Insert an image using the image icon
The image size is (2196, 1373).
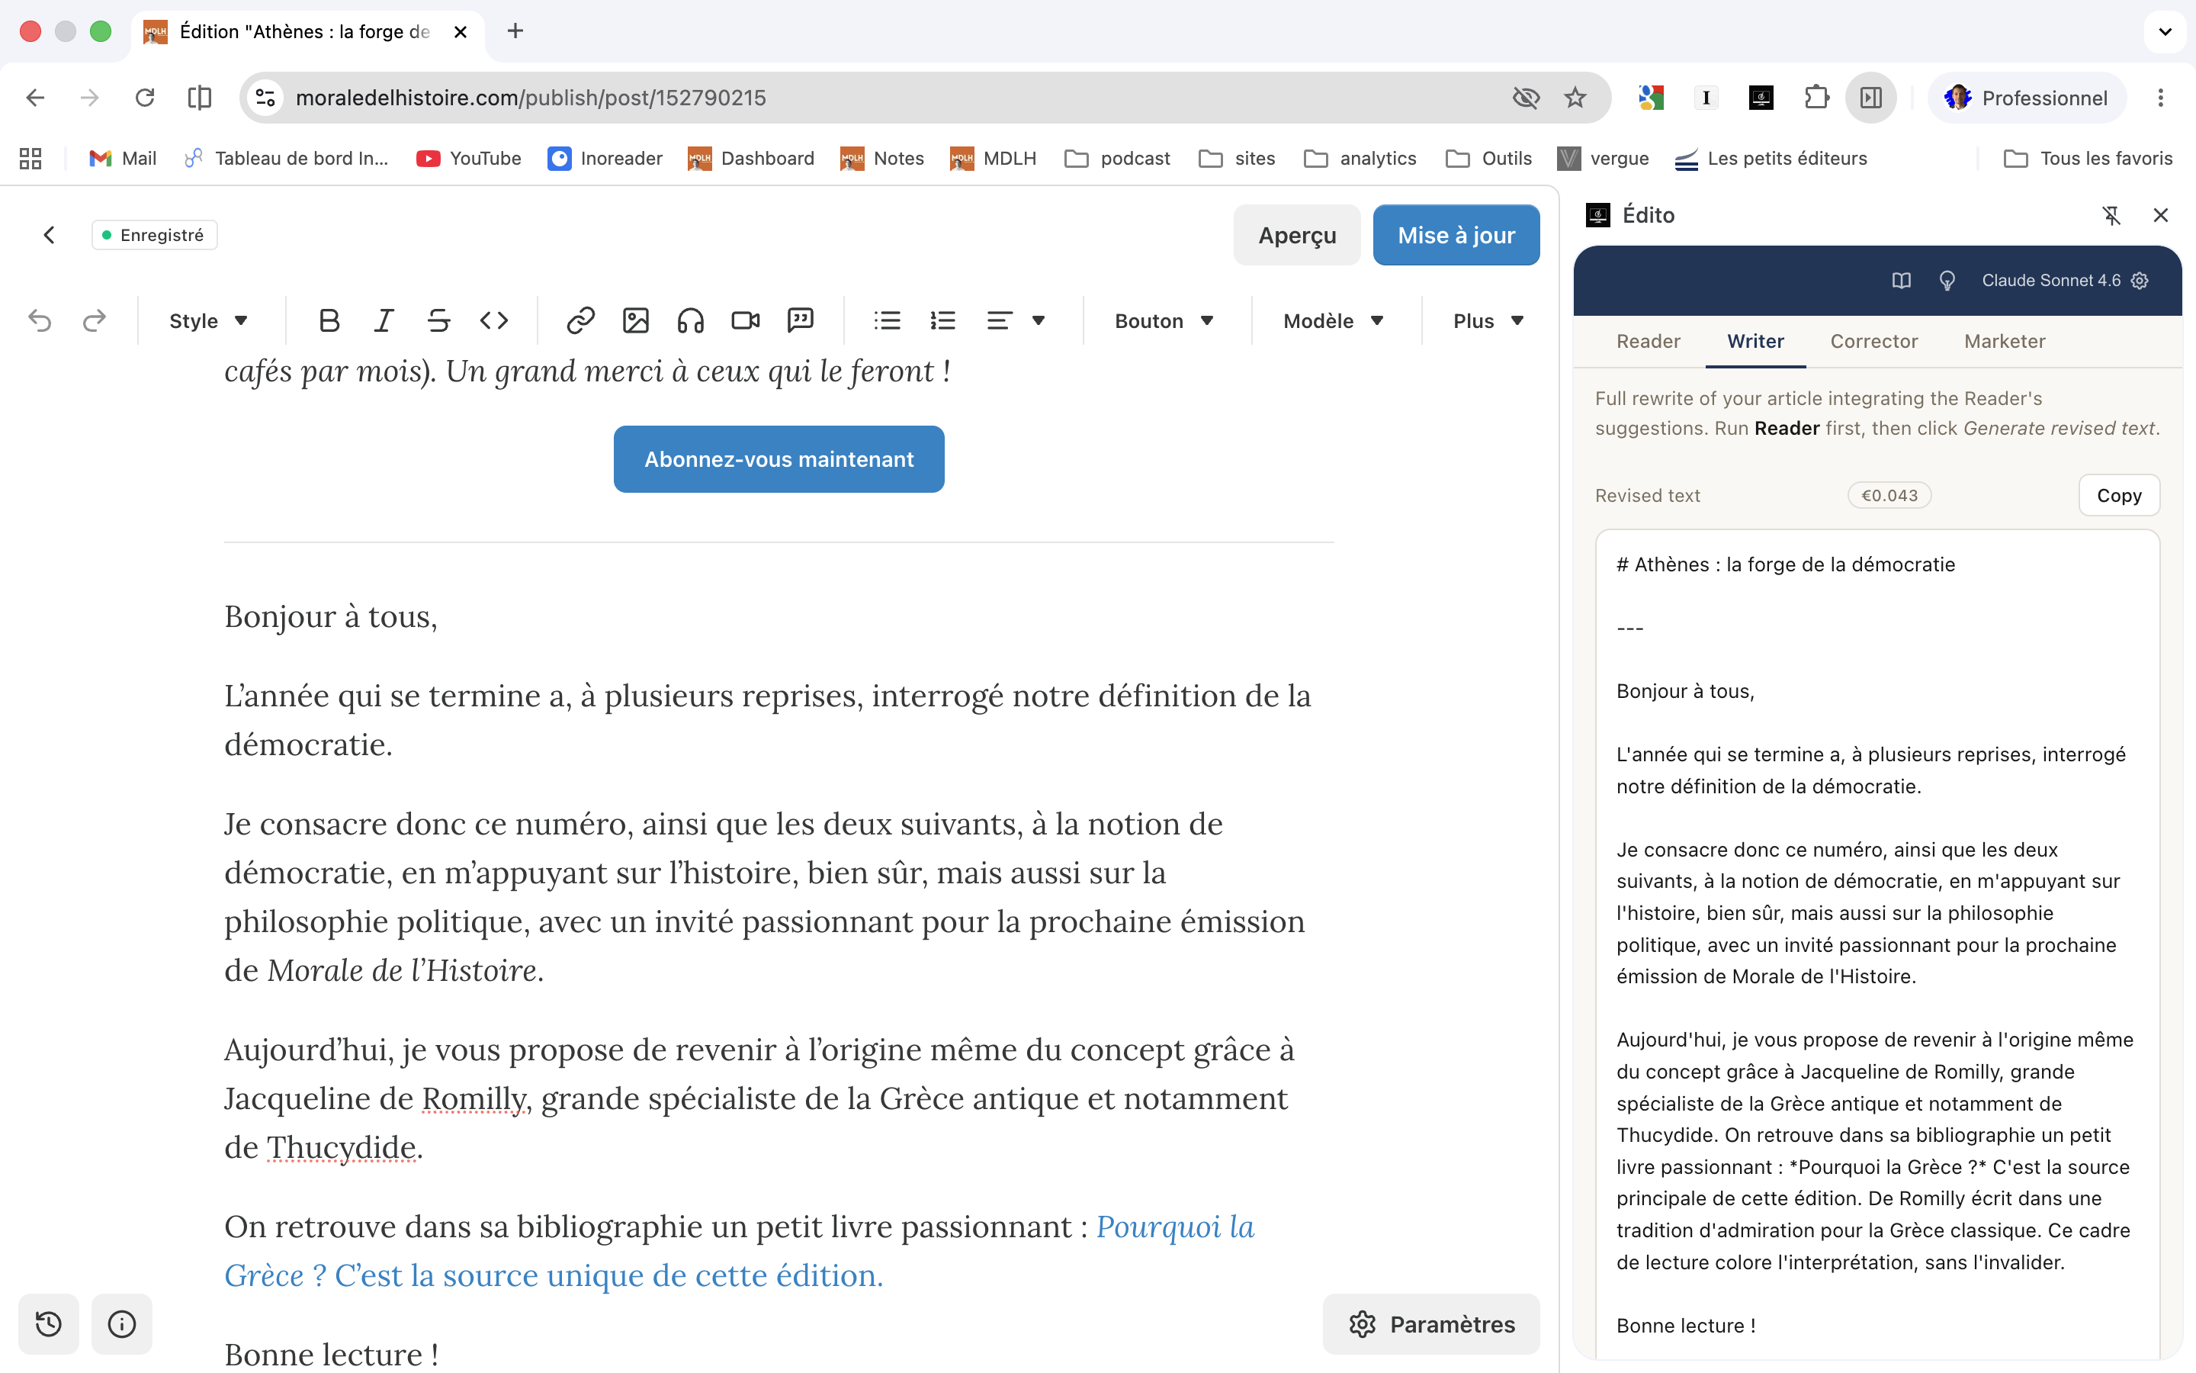[635, 320]
